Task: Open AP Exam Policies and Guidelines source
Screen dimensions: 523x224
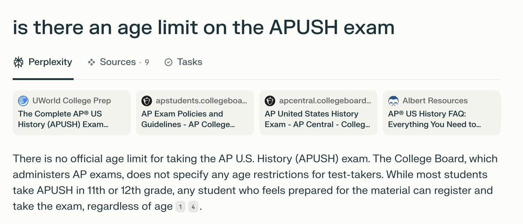Action: pyautogui.click(x=195, y=113)
